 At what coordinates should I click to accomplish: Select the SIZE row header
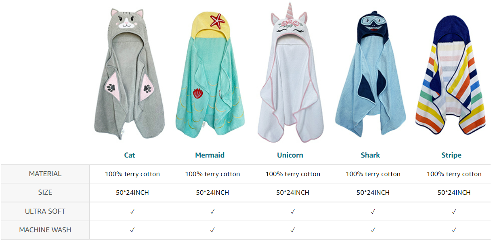click(45, 192)
